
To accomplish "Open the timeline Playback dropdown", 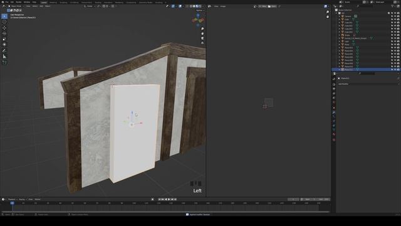I will click(x=13, y=200).
